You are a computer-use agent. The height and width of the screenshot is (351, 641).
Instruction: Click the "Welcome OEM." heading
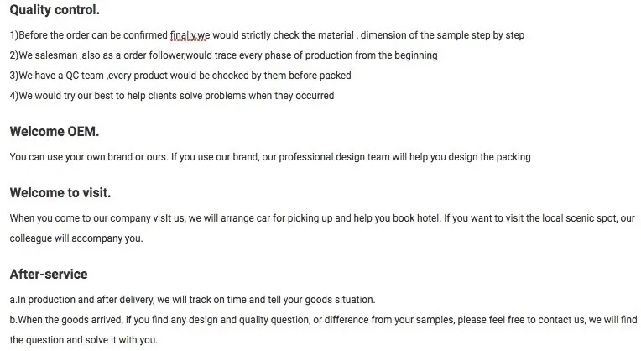coord(54,132)
